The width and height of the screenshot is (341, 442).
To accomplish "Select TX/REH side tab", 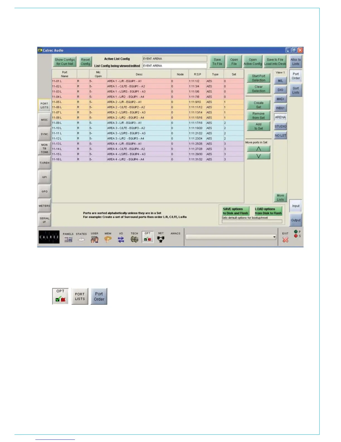I will tap(44, 163).
